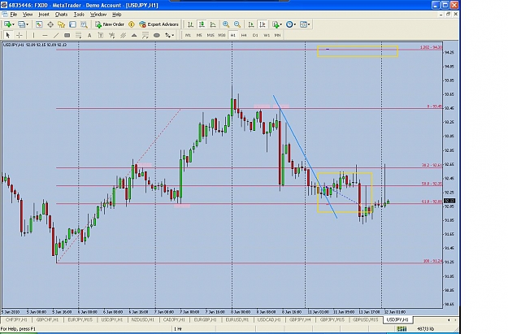Open the File menu
The height and width of the screenshot is (334, 508).
(x=14, y=15)
